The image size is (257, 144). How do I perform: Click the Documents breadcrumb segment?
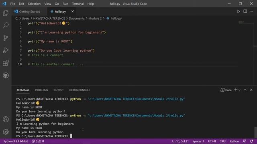(x=77, y=18)
